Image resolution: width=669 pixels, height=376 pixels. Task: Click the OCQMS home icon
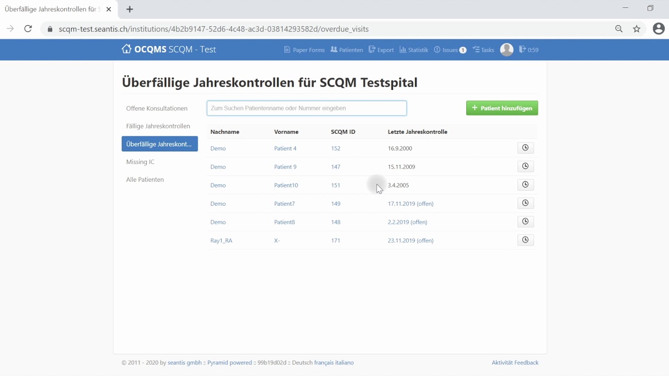point(126,49)
